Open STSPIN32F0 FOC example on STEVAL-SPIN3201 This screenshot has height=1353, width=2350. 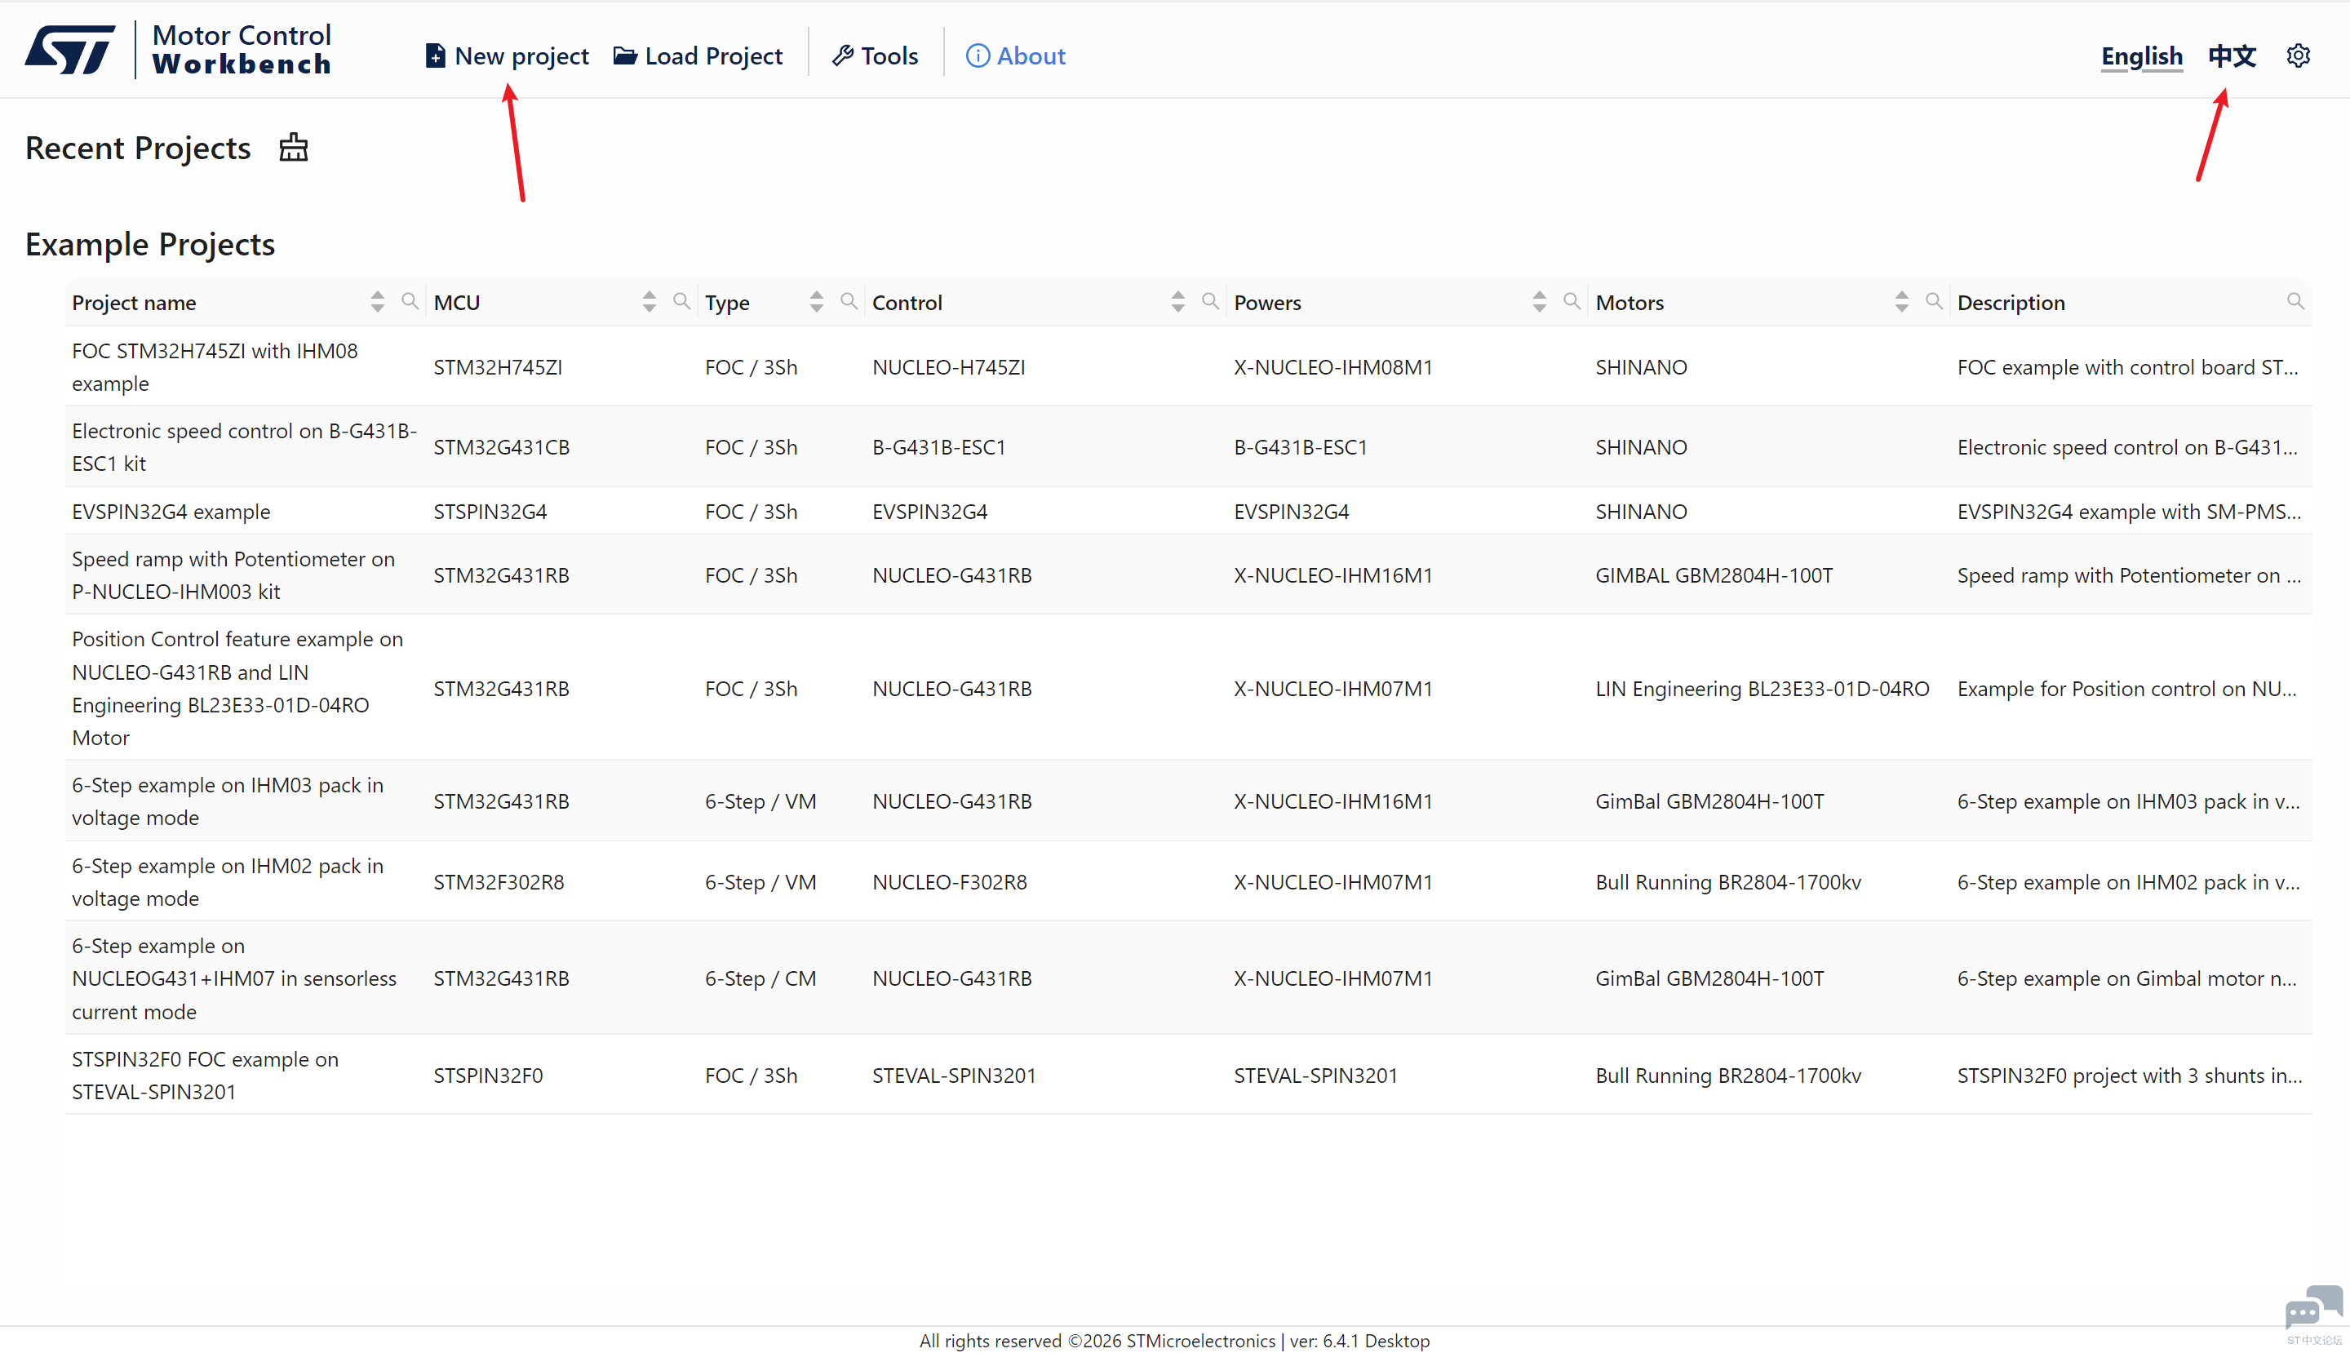tap(206, 1076)
